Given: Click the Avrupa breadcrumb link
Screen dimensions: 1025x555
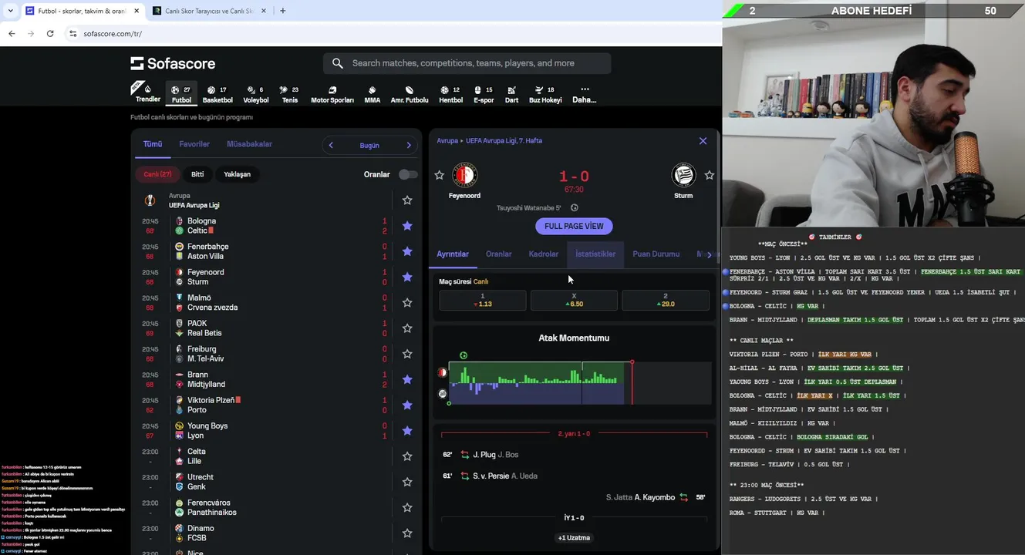Looking at the screenshot, I should [x=447, y=141].
